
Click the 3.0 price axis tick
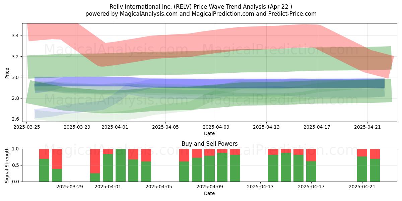click(16, 77)
